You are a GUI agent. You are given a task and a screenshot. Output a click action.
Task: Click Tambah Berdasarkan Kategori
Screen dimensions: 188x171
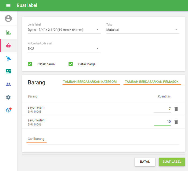pyautogui.click(x=90, y=81)
